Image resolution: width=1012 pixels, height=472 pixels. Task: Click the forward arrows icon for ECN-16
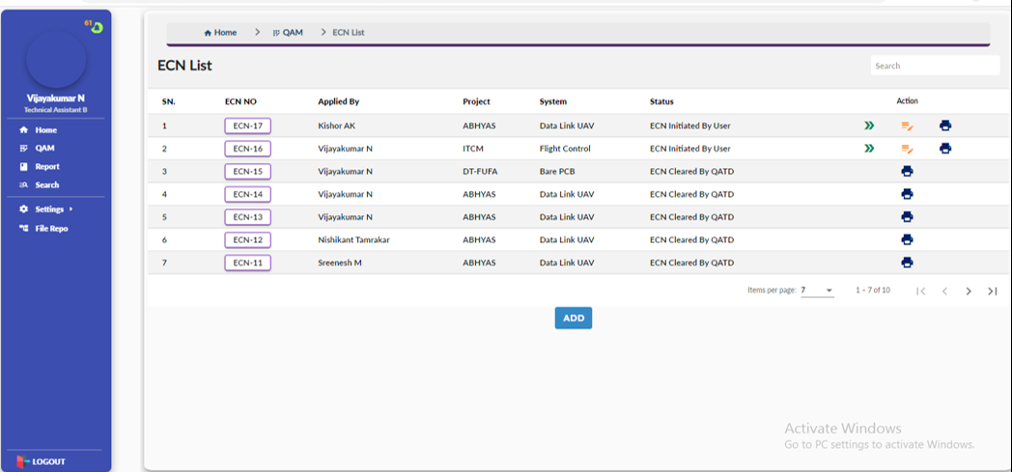tap(869, 149)
